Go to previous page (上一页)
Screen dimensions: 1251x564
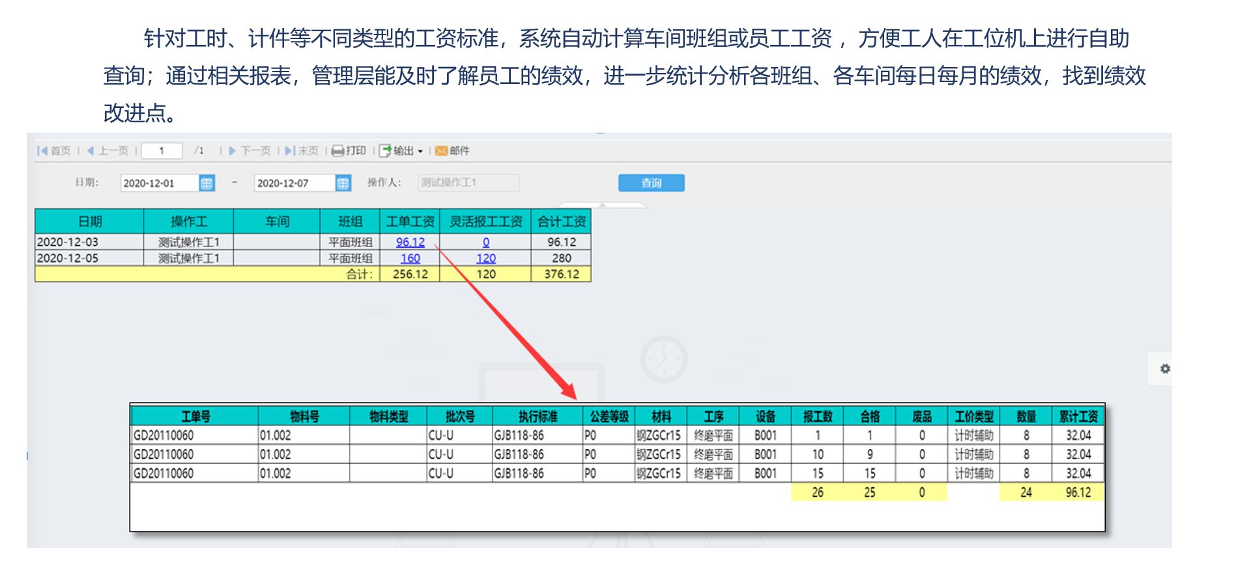108,151
